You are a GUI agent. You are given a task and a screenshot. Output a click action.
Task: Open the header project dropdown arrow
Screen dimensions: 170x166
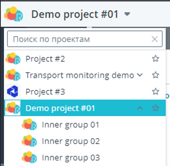pos(127,14)
